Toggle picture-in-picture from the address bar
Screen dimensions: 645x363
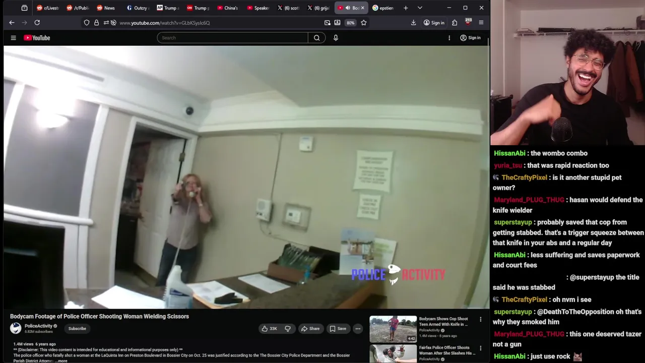tap(328, 23)
